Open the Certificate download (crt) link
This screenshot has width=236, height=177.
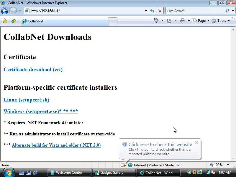tap(33, 70)
